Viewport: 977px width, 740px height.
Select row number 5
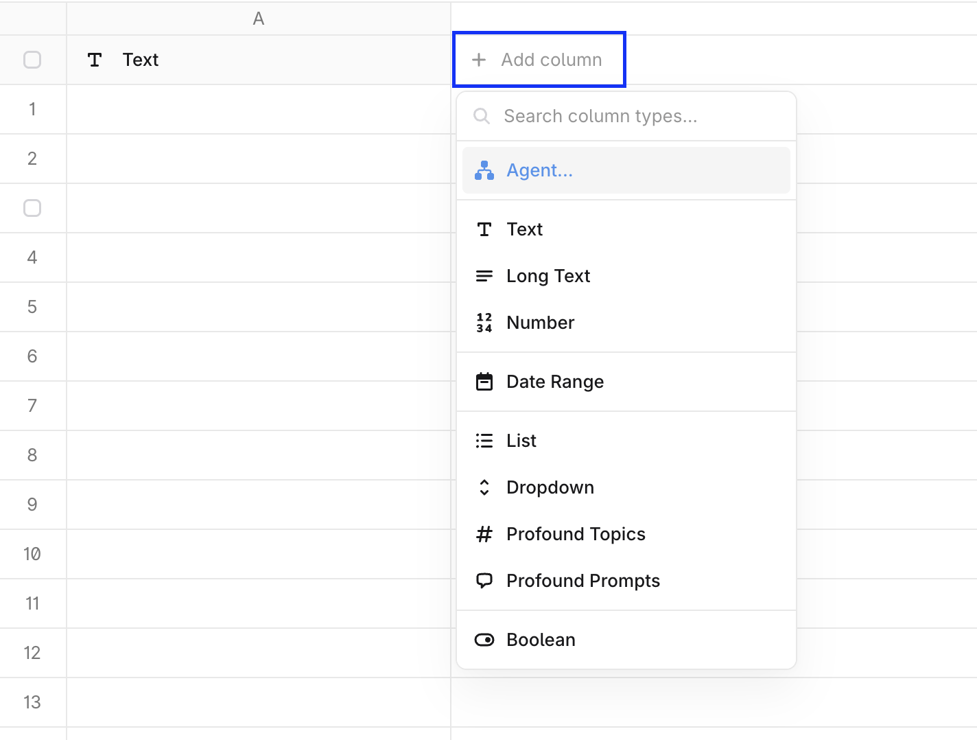32,307
